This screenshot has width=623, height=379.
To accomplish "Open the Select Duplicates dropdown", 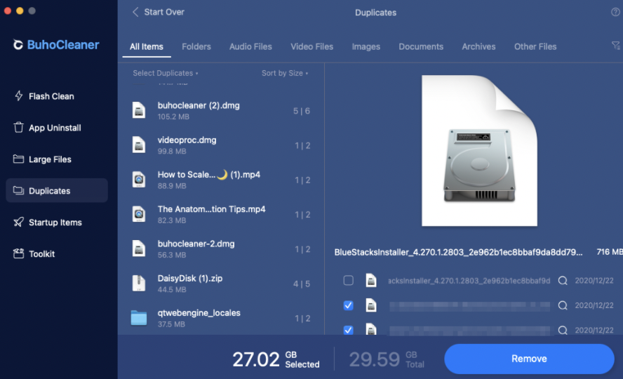I will click(x=166, y=73).
